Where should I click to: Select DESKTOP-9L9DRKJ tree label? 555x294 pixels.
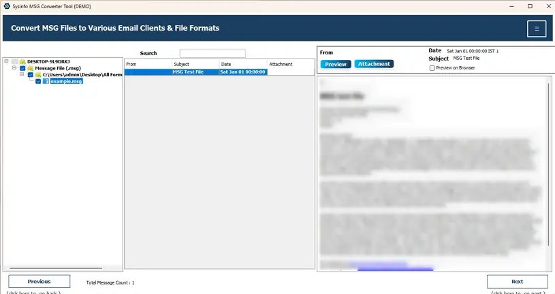coord(48,61)
